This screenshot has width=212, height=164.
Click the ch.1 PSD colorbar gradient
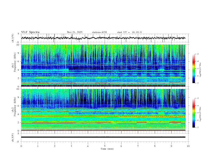pyautogui.click(x=194, y=69)
